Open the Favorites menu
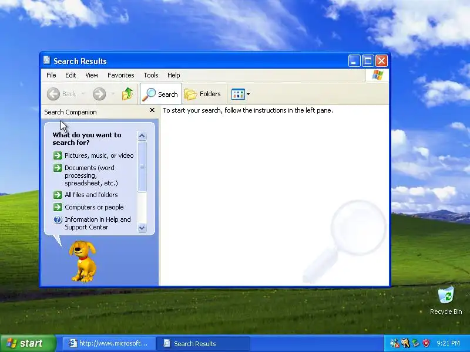This screenshot has width=470, height=352. tap(121, 75)
